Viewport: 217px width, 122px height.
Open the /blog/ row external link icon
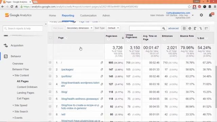(x=102, y=92)
